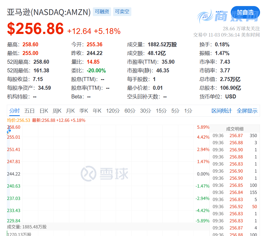Switch to the 日K daily candlestick tab
269x236 pixels.
click(44, 111)
